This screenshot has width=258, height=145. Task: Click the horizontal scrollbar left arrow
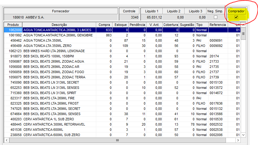[6, 140]
